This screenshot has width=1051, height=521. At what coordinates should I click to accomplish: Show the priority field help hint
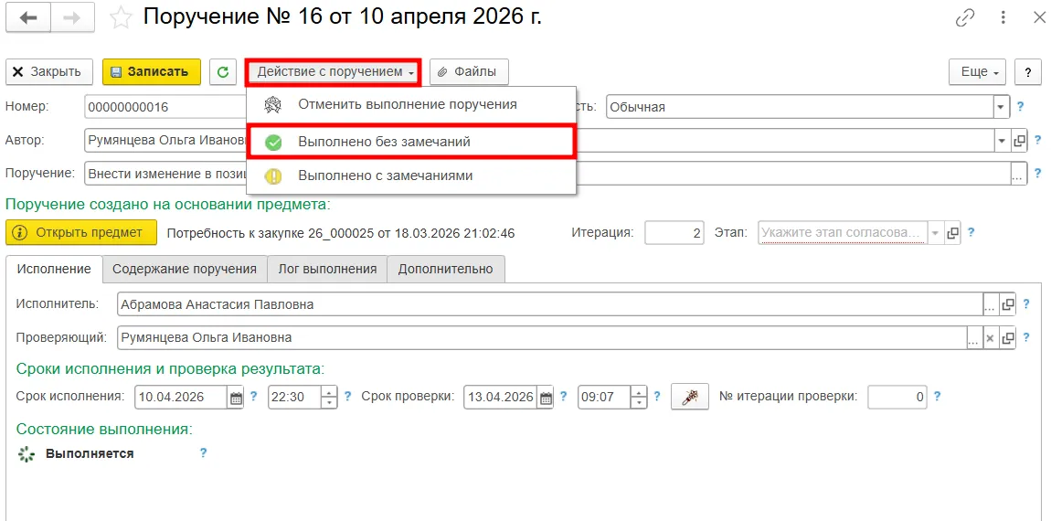(x=1021, y=106)
